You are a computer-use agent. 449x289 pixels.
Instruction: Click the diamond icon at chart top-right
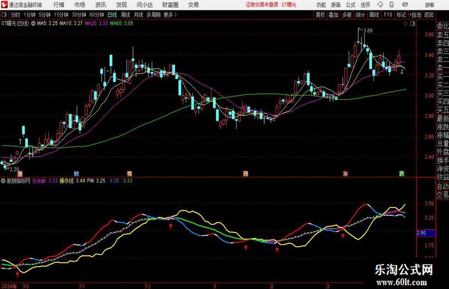(405, 24)
